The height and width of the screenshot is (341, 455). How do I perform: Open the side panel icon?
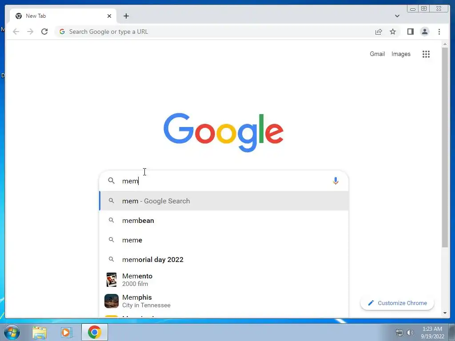(x=410, y=32)
